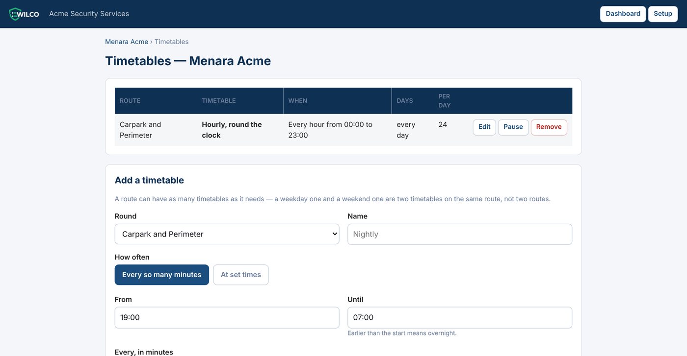Remove the Hourly, round the clock timetable
The image size is (687, 356).
coord(549,127)
